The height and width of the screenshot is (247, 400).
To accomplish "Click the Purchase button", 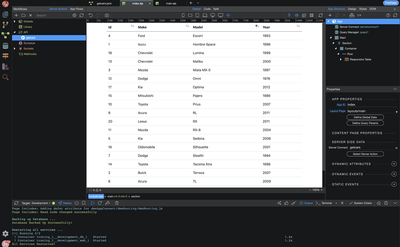I will point(391,2).
